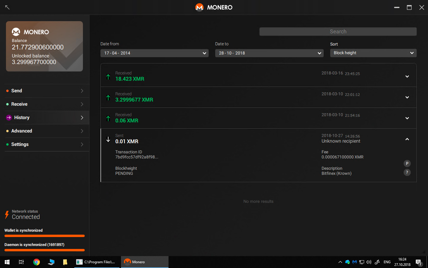
Task: Click the PENDING blockheight value
Action: pyautogui.click(x=124, y=173)
